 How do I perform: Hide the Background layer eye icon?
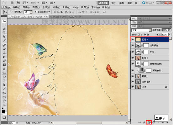(x=133, y=87)
